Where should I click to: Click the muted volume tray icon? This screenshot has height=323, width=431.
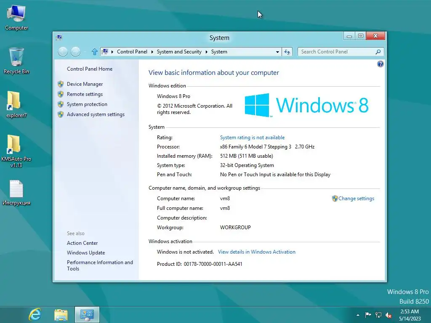point(388,315)
